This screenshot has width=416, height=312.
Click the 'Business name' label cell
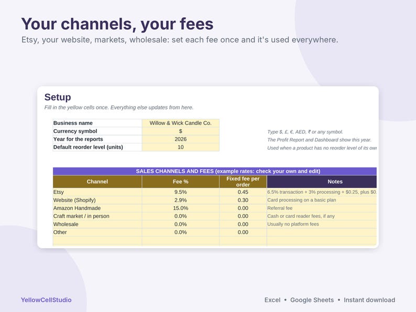[x=97, y=123]
